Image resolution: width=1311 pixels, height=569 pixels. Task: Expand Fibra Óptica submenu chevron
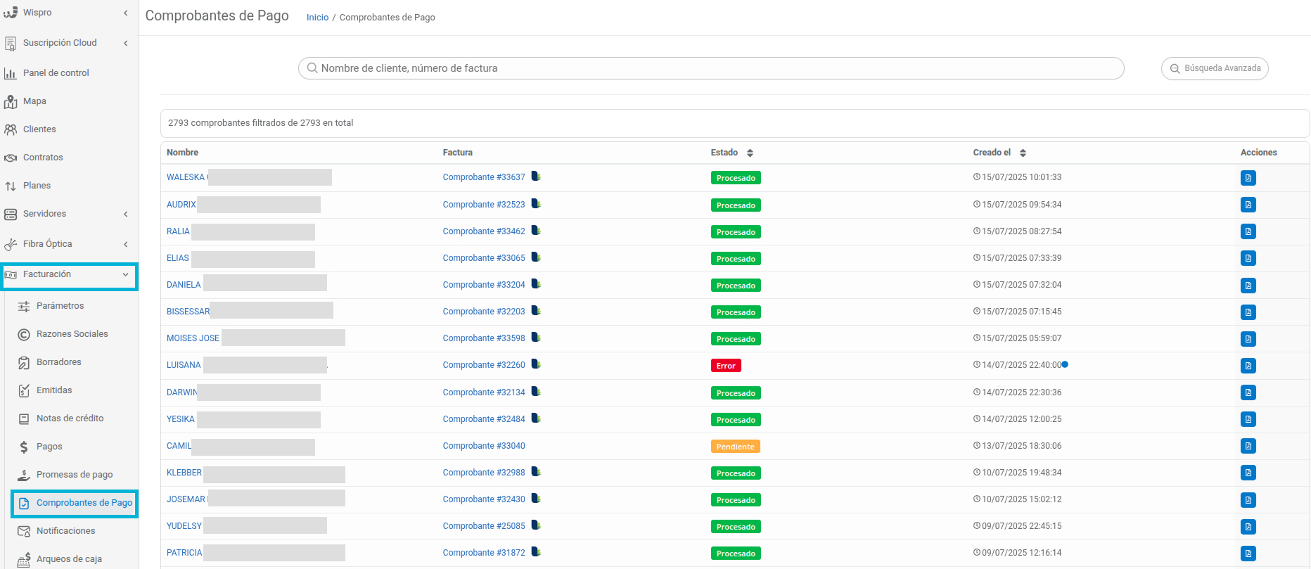[x=126, y=244]
